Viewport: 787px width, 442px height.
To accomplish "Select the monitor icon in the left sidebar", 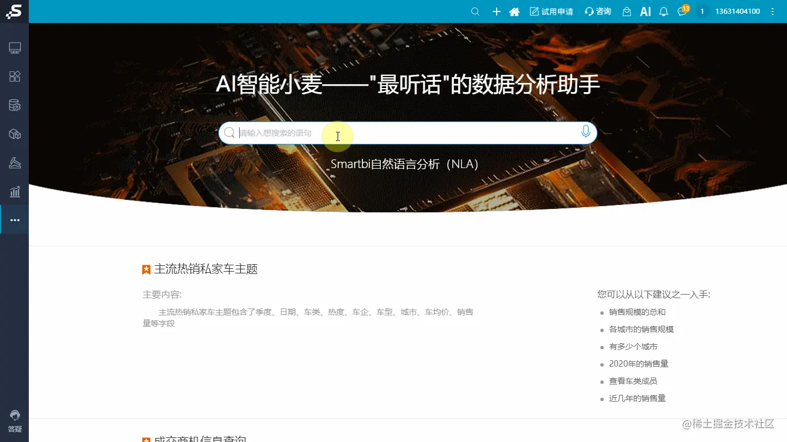I will pyautogui.click(x=14, y=47).
